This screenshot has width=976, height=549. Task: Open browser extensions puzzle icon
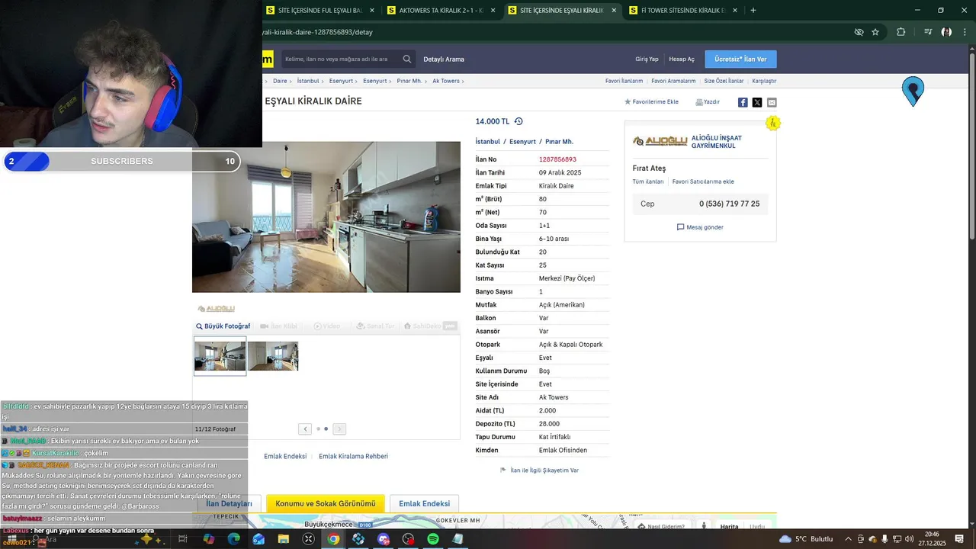pyautogui.click(x=901, y=32)
